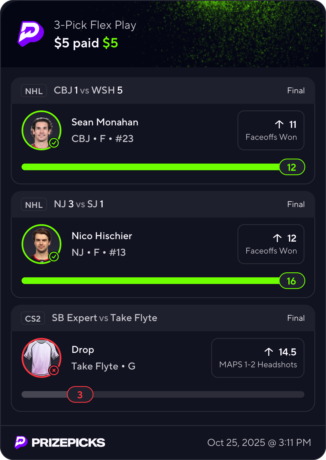
Task: Select the NHL tag for NJ vs SJ
Action: coord(34,205)
